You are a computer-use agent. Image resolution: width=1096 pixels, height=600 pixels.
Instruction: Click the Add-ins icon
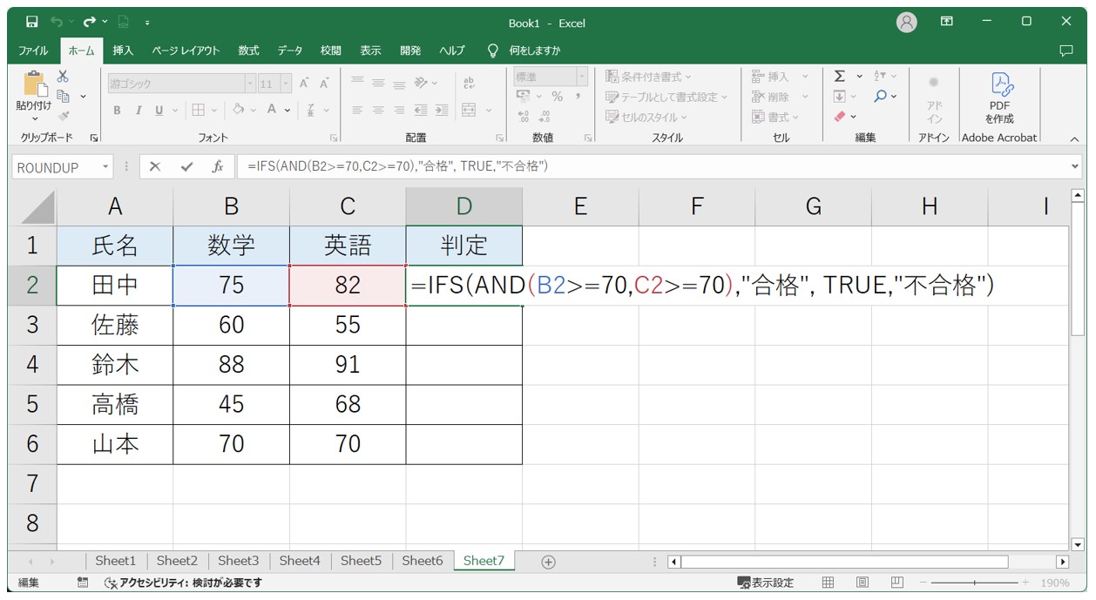coord(934,83)
